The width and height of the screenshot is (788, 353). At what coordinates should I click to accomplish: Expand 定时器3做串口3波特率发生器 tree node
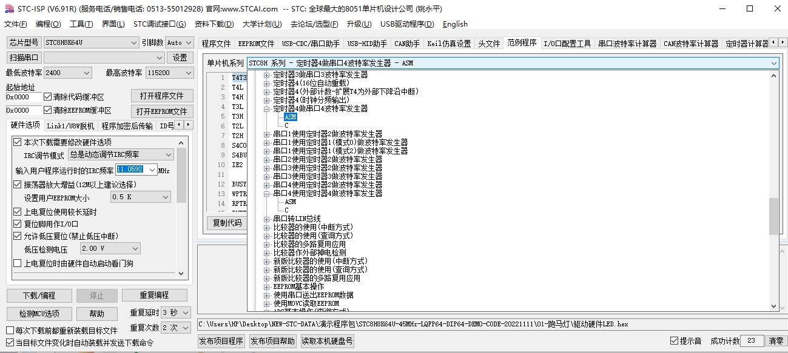click(267, 75)
